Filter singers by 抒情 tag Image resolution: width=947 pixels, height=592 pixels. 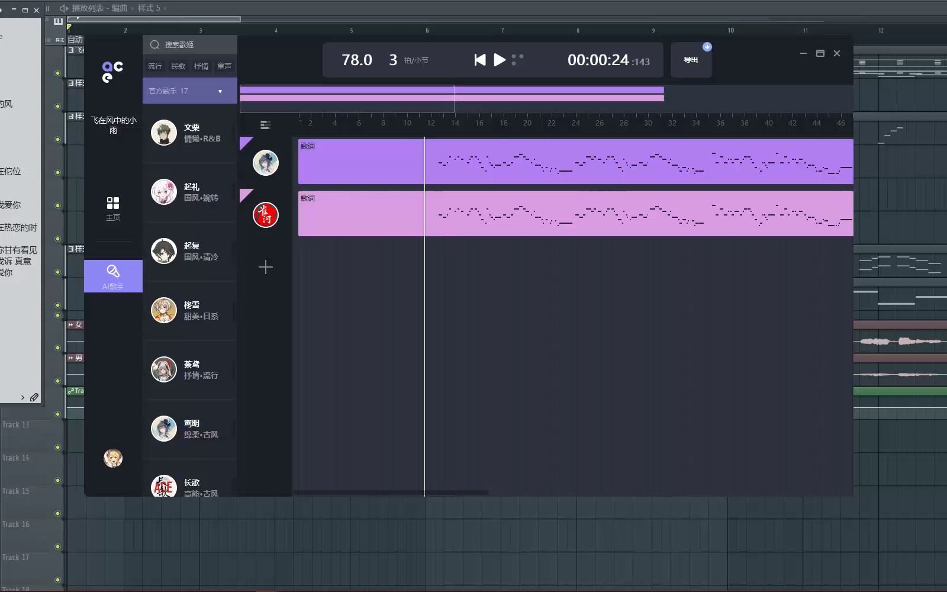tap(201, 66)
